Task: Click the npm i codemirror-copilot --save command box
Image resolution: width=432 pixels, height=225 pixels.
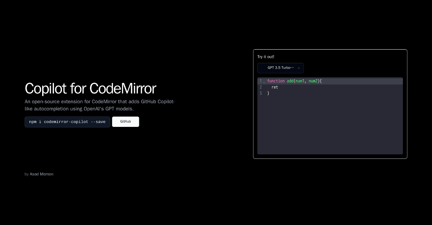Action: point(67,122)
